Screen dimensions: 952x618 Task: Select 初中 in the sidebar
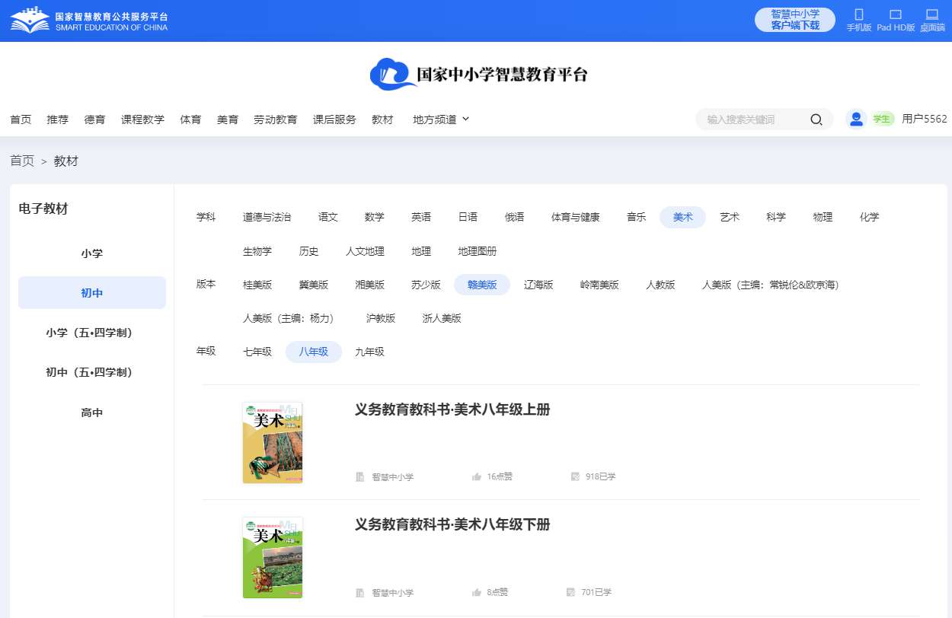coord(92,293)
